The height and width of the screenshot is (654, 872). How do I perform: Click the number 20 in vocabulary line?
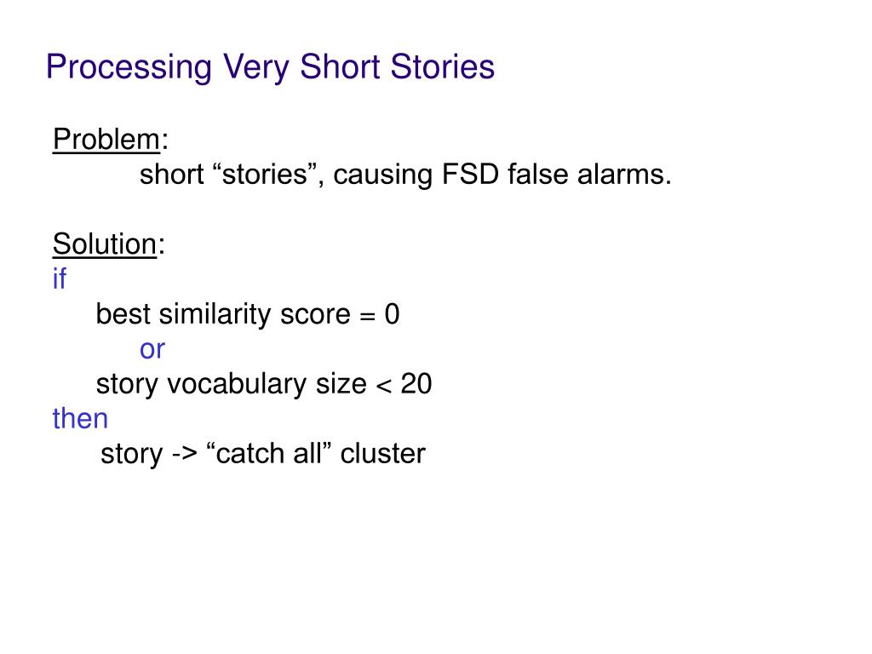[416, 384]
